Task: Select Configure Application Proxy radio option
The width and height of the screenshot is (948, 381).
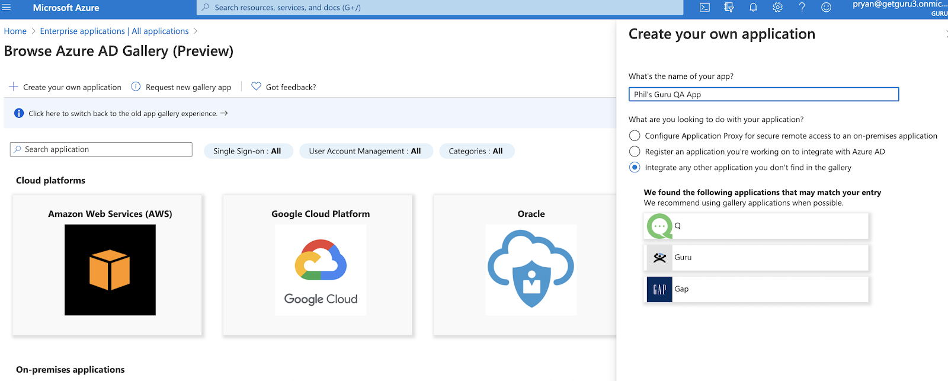Action: [x=635, y=136]
